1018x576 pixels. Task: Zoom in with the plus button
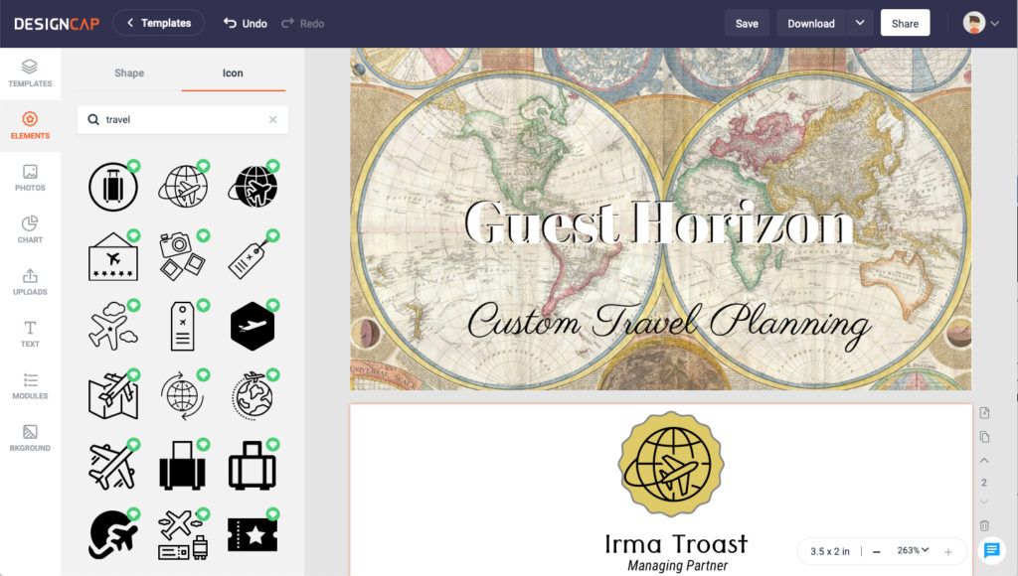click(947, 551)
